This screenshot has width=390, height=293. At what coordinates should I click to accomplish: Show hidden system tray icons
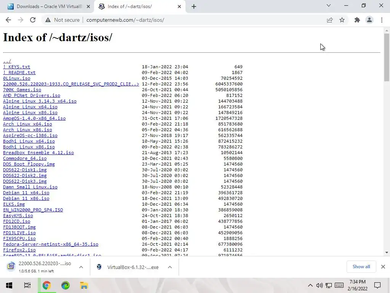310,285
